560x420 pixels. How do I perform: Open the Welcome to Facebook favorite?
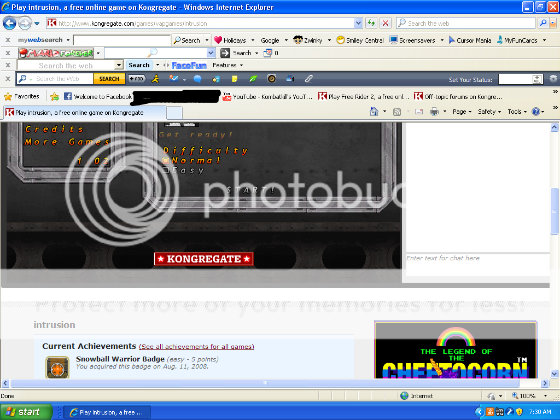pos(98,96)
